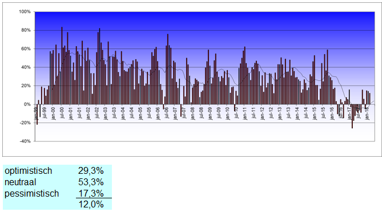
Task: Click the jan-01 x-axis label
Action: [70, 113]
